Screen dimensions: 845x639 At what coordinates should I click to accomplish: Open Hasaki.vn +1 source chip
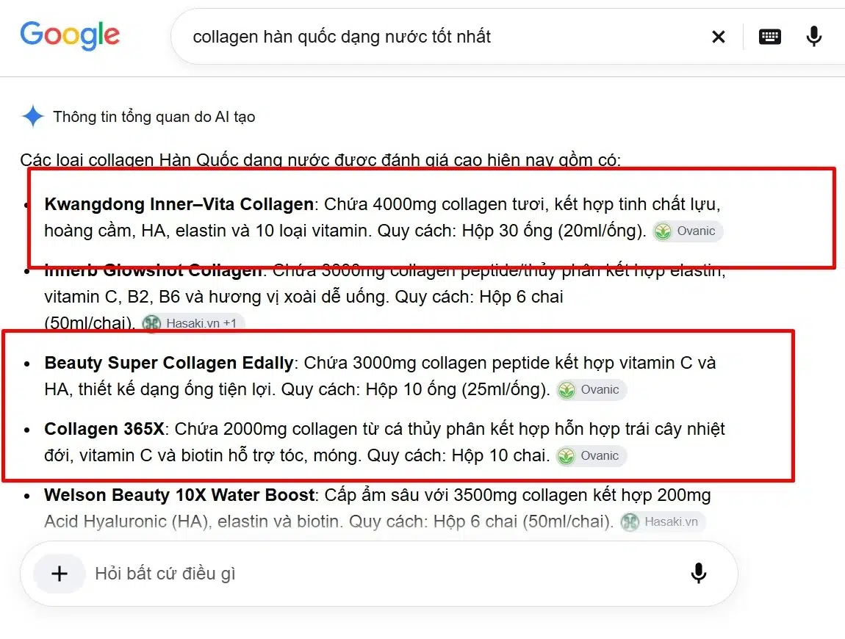coord(193,323)
